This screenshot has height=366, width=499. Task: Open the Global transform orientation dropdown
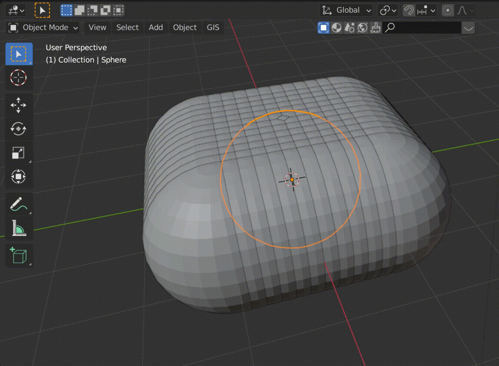[345, 10]
